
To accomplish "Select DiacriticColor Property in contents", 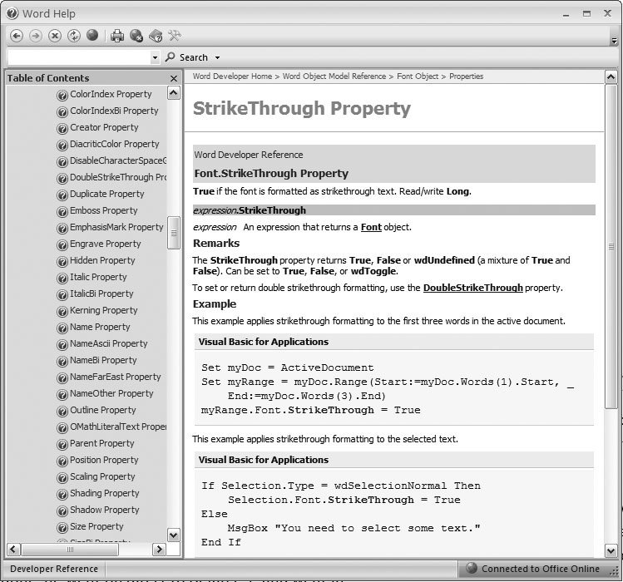I will click(x=115, y=144).
